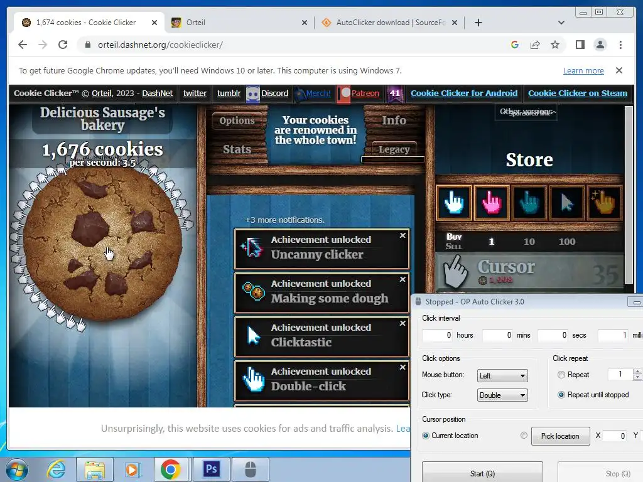Open the Windows Start menu
This screenshot has width=643, height=482.
(x=16, y=469)
